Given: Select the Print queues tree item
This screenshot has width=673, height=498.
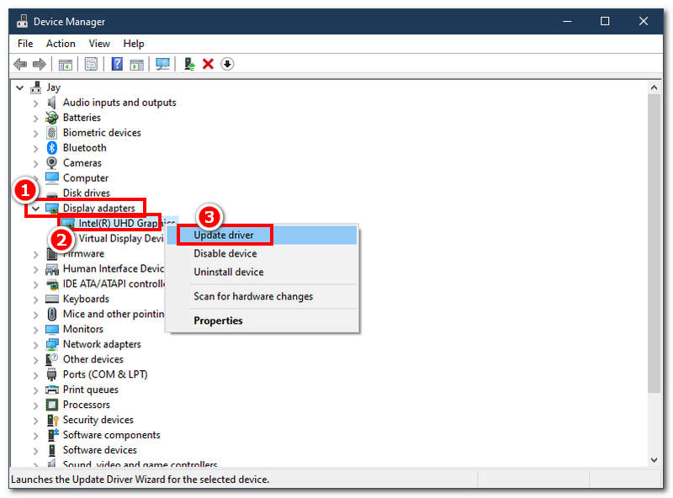Looking at the screenshot, I should click(x=90, y=390).
